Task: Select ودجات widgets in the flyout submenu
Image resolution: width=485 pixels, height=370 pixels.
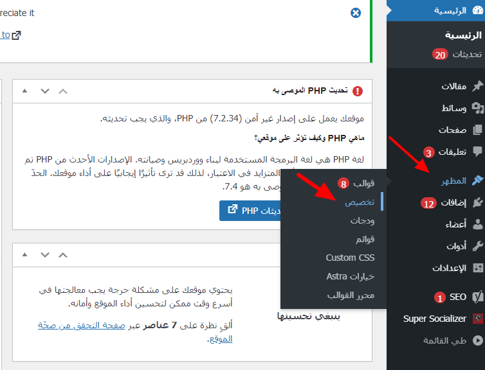Action: [x=362, y=220]
